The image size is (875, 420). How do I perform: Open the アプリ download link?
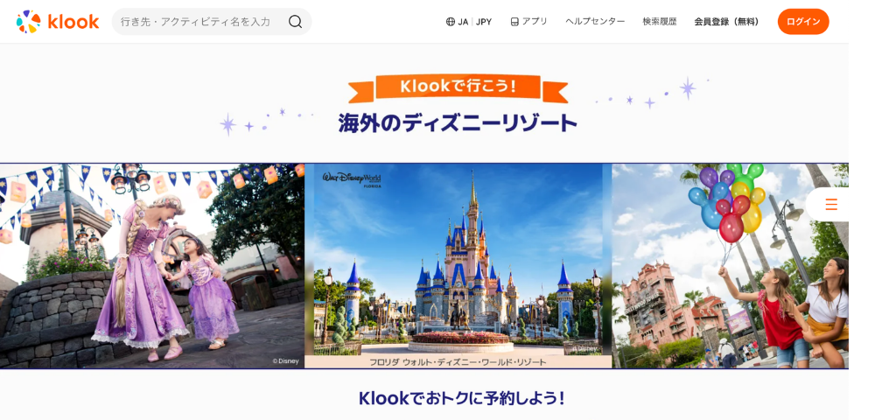pos(528,22)
